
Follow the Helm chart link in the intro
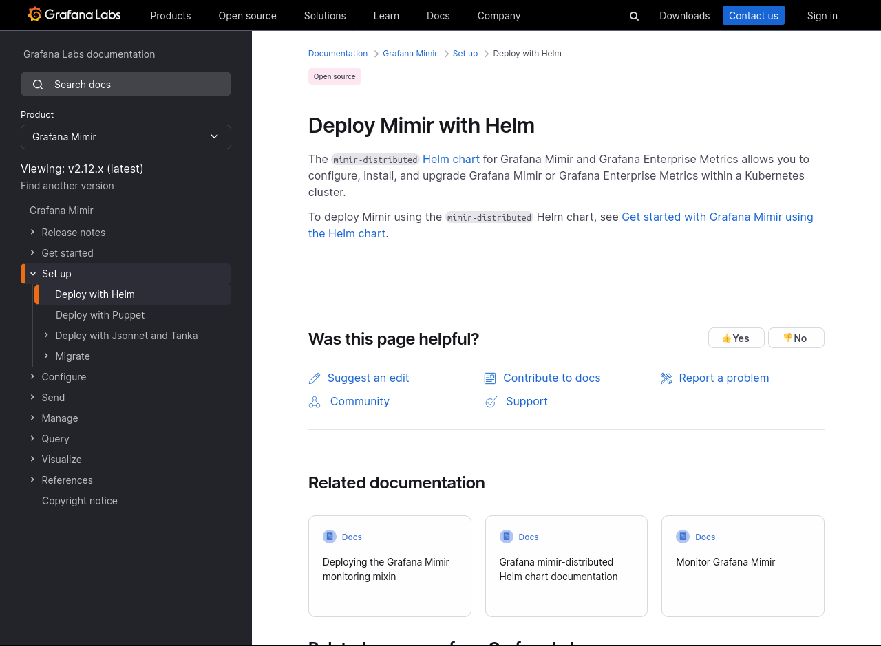click(x=451, y=159)
